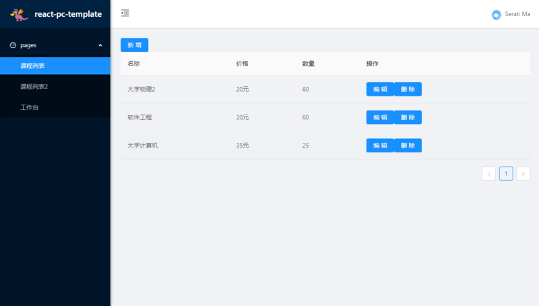This screenshot has height=306, width=539.
Task: Open the pages menu group
Action: pos(55,45)
